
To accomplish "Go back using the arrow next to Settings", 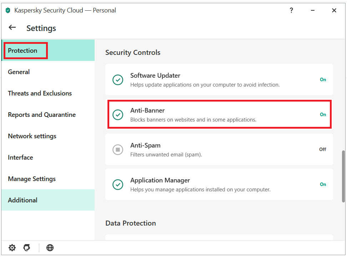I will tap(12, 27).
